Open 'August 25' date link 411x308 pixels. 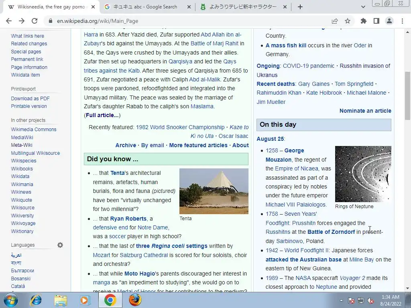tap(270, 139)
